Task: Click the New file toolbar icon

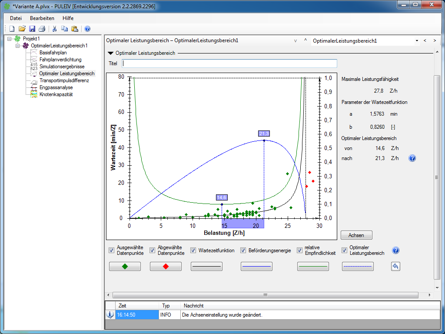Action: pos(12,29)
